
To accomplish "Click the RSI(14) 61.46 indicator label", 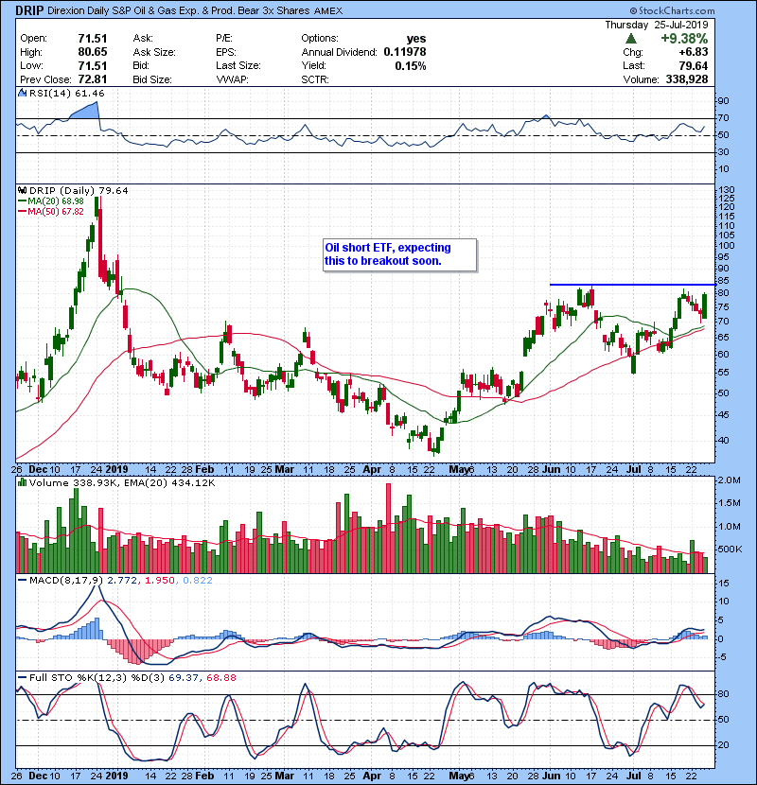I will (67, 93).
